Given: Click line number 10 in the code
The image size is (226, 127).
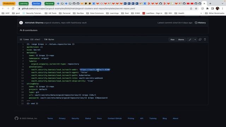Looking at the screenshot, I should tap(23, 69).
